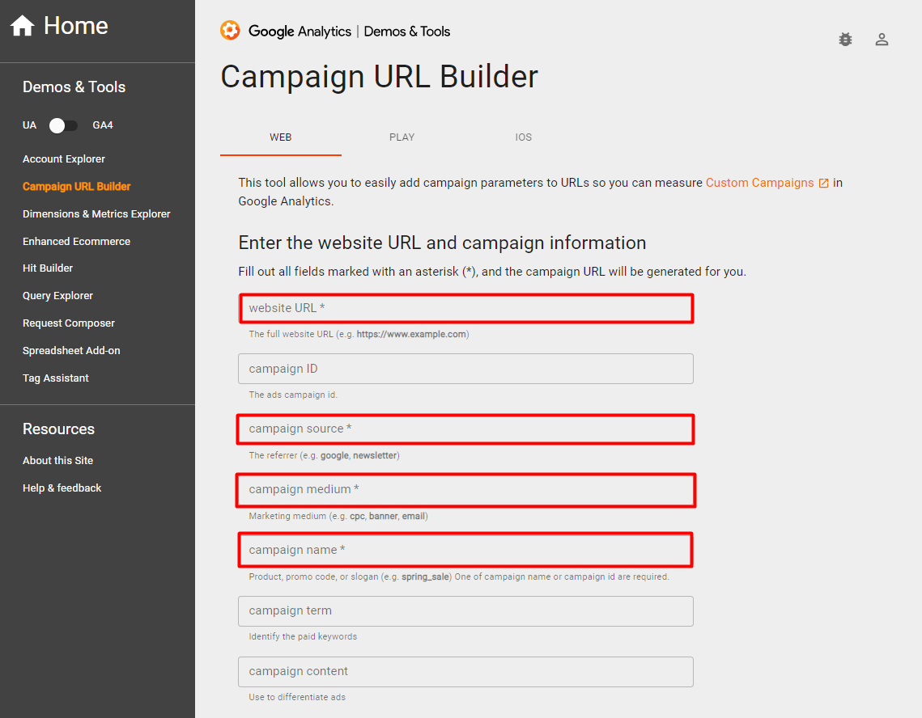Switch to the IOS tab
Image resolution: width=922 pixels, height=718 pixels.
pyautogui.click(x=523, y=137)
